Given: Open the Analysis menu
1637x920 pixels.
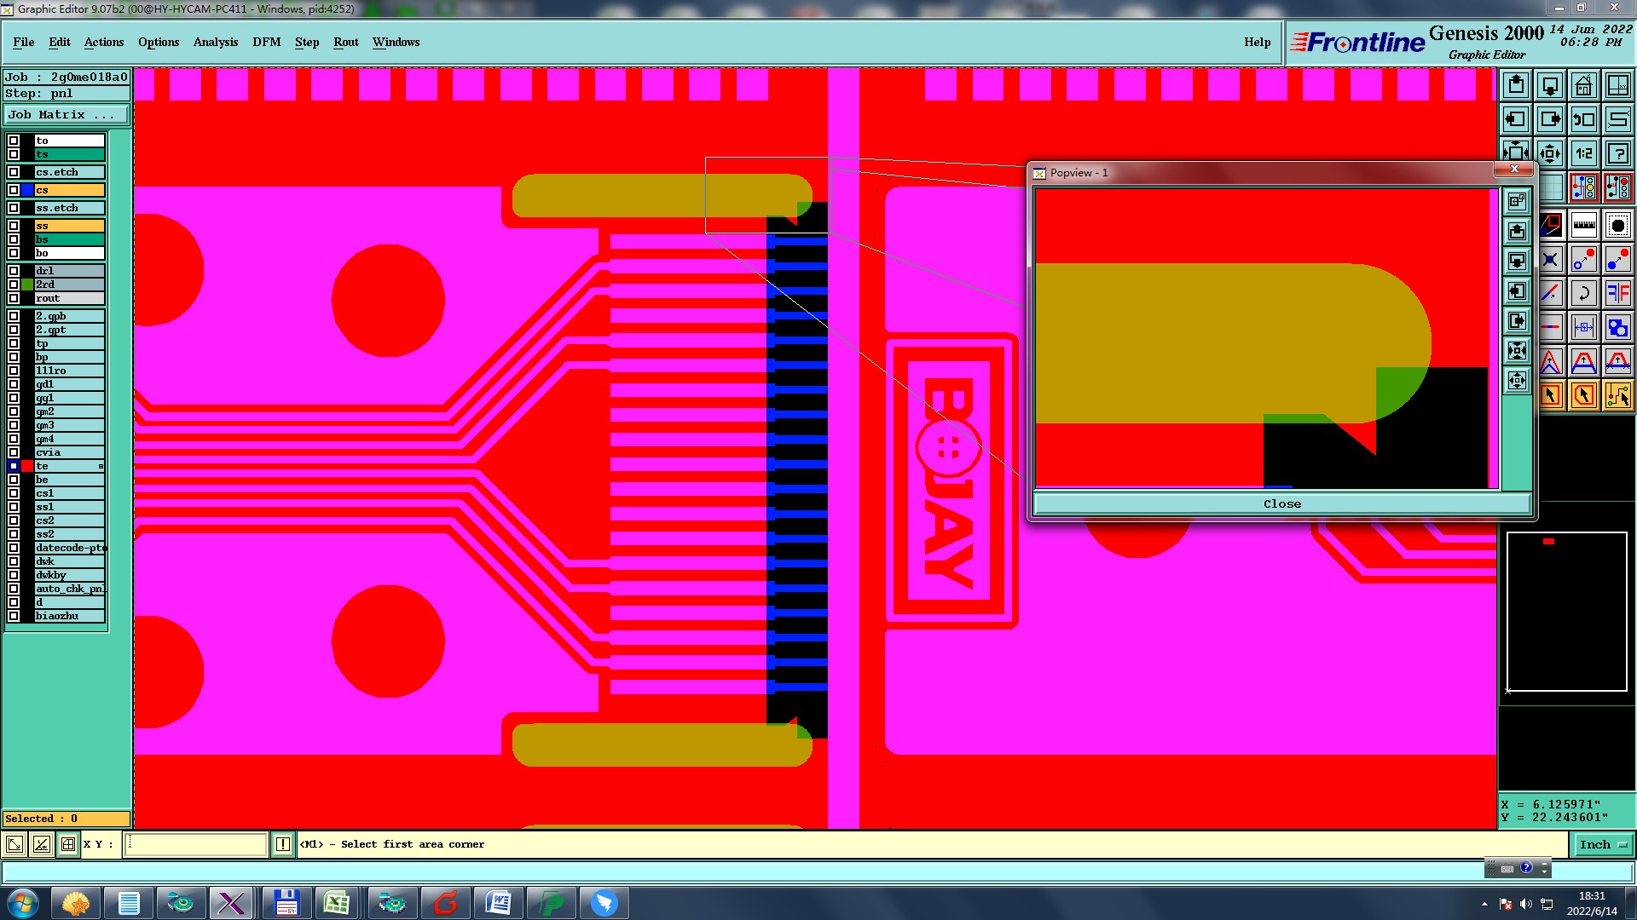Looking at the screenshot, I should (x=216, y=42).
